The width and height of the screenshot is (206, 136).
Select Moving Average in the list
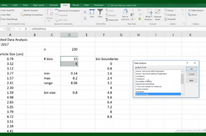158,94
